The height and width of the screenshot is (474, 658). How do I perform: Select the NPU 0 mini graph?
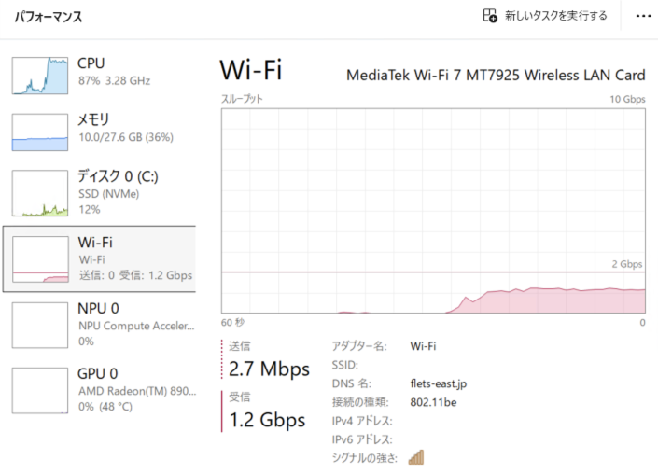40,325
